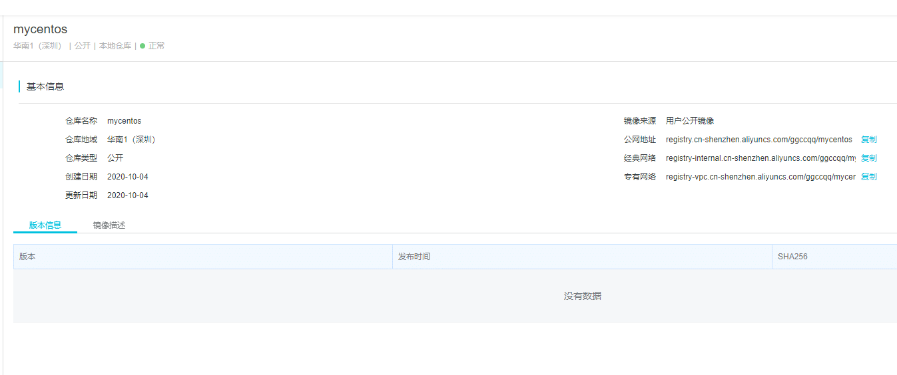Click the 版本 column header

pos(27,256)
